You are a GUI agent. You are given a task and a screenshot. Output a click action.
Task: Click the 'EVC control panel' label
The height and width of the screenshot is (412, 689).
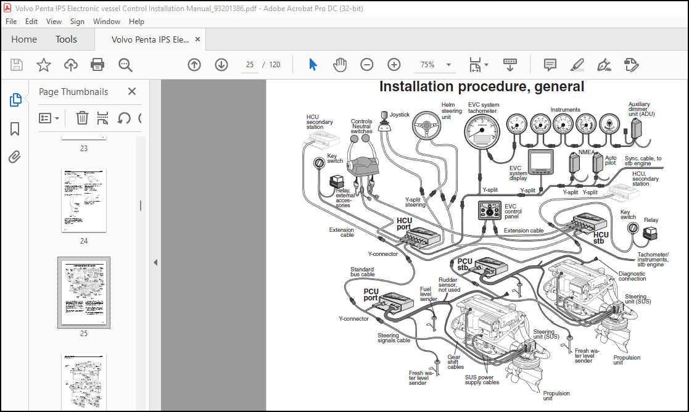click(513, 212)
